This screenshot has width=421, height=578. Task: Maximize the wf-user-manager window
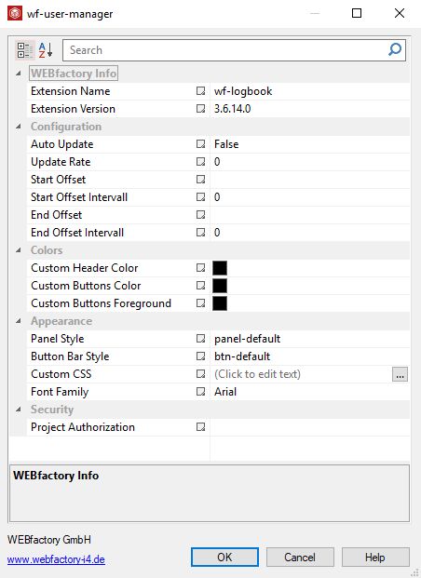[357, 13]
